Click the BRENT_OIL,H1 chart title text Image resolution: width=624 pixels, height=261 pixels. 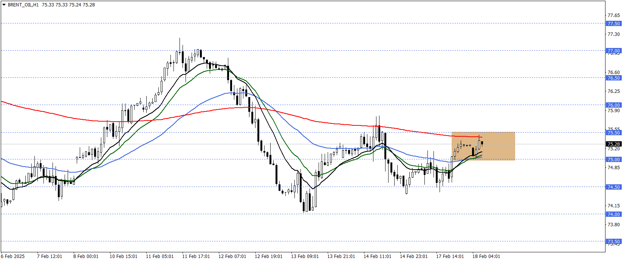click(23, 5)
